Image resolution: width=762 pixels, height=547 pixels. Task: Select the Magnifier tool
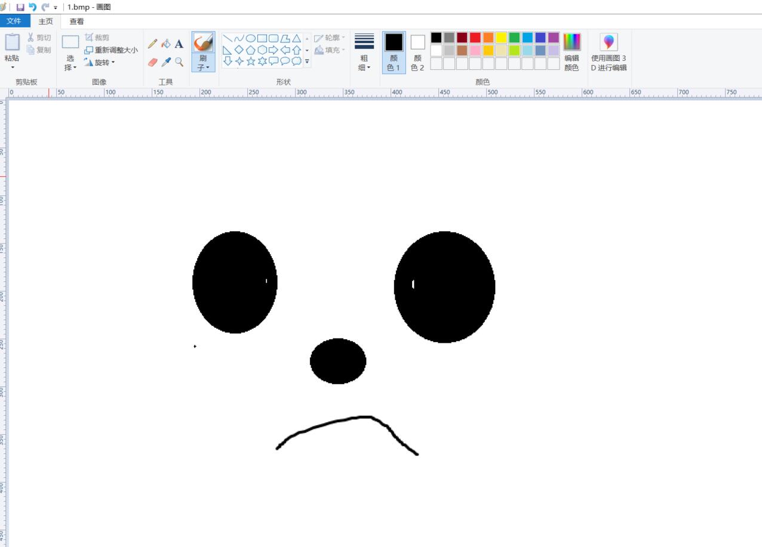[179, 62]
